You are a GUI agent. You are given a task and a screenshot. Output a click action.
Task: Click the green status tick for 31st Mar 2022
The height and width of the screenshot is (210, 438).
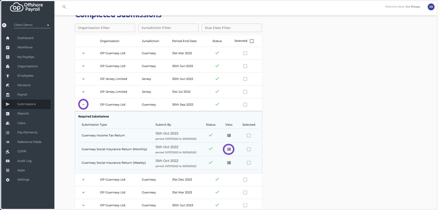(217, 53)
